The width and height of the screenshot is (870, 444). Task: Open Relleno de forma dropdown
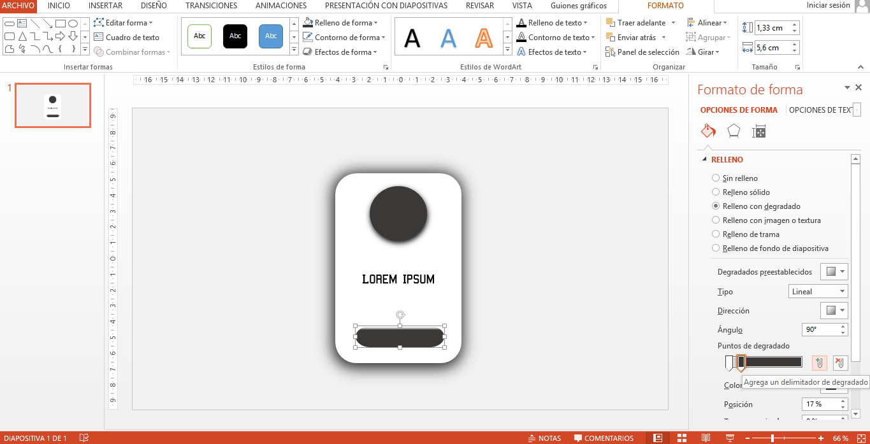(x=340, y=23)
